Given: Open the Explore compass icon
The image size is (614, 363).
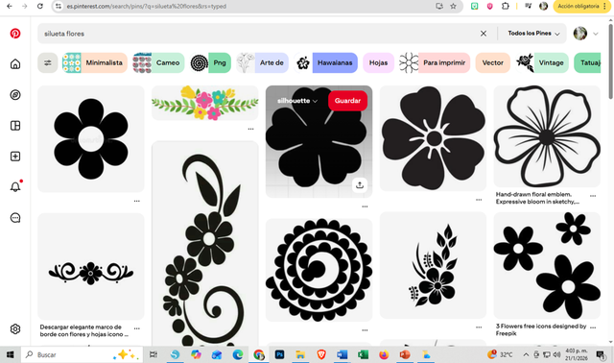Looking at the screenshot, I should [x=15, y=95].
